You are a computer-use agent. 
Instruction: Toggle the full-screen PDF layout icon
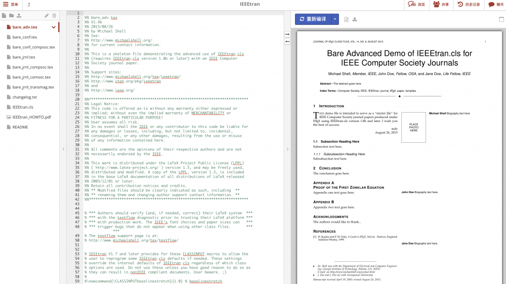pyautogui.click(x=501, y=19)
